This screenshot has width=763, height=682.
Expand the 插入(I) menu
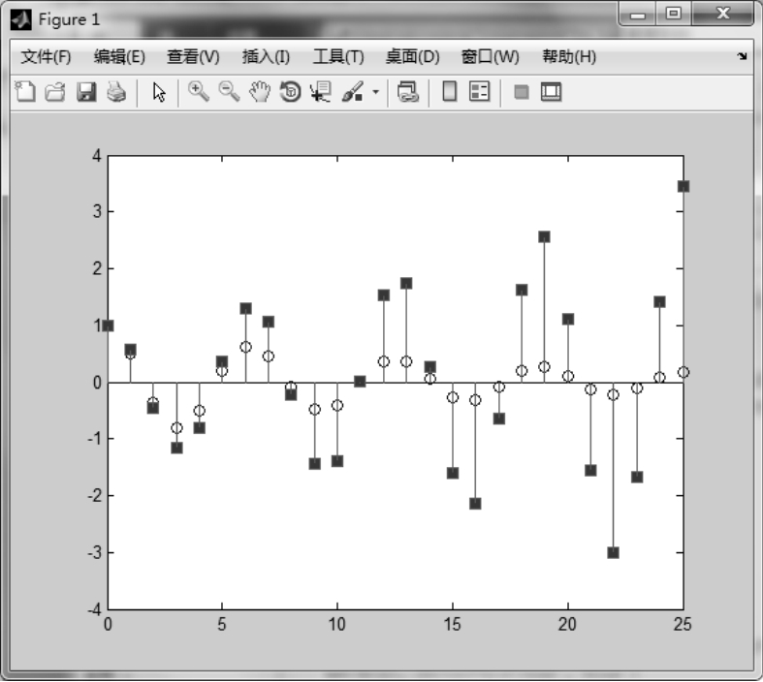266,57
